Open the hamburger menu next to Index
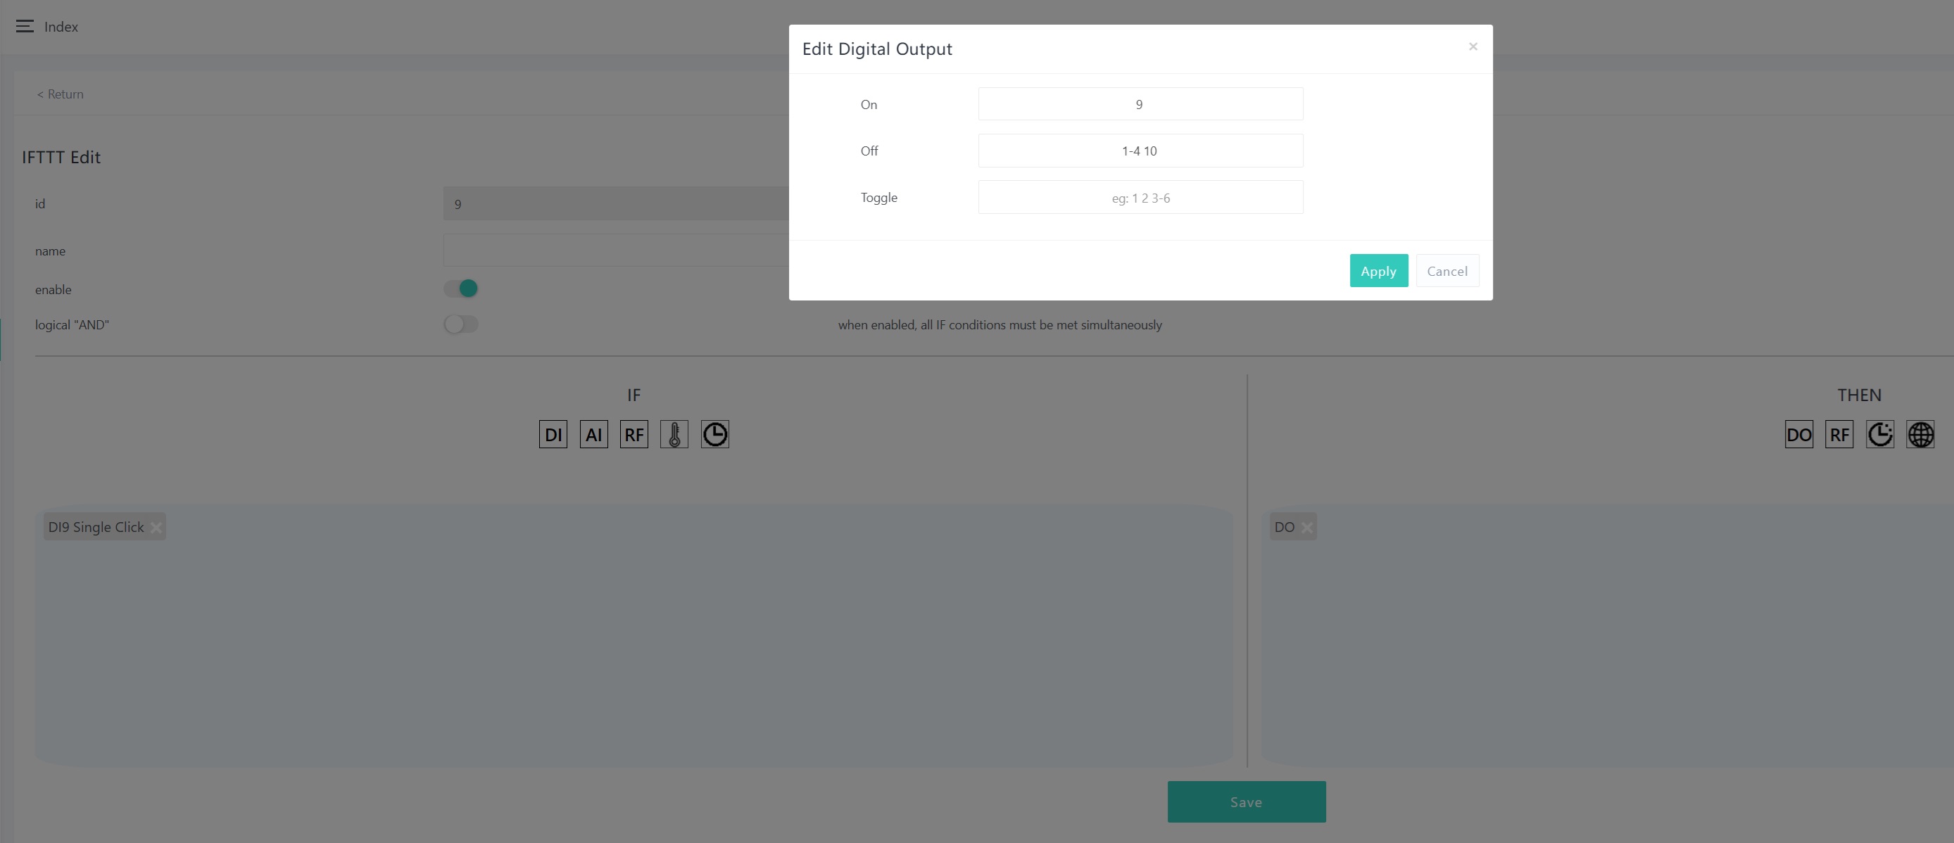This screenshot has height=843, width=1954. 24,27
